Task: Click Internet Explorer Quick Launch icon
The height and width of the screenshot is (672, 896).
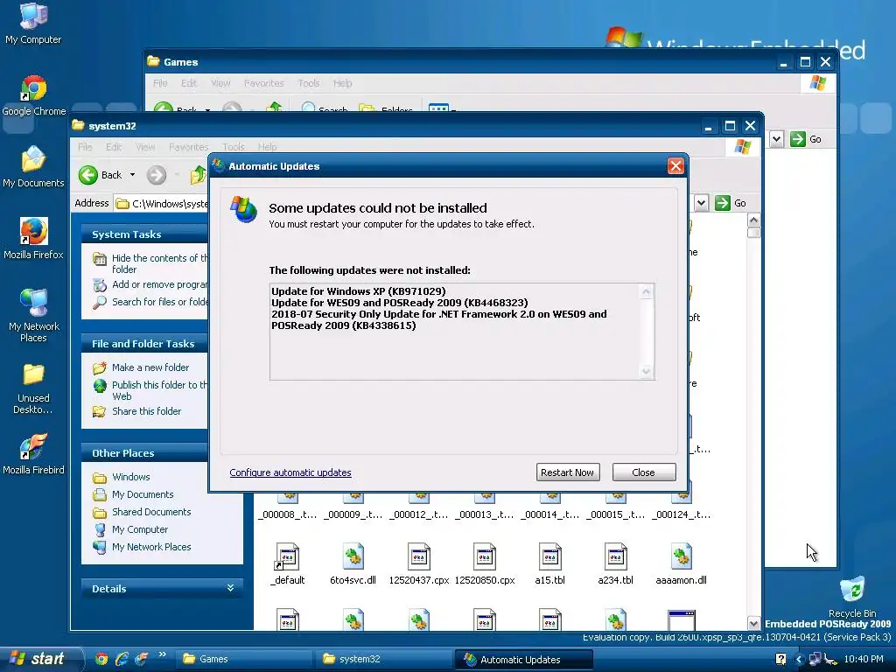Action: (x=121, y=659)
